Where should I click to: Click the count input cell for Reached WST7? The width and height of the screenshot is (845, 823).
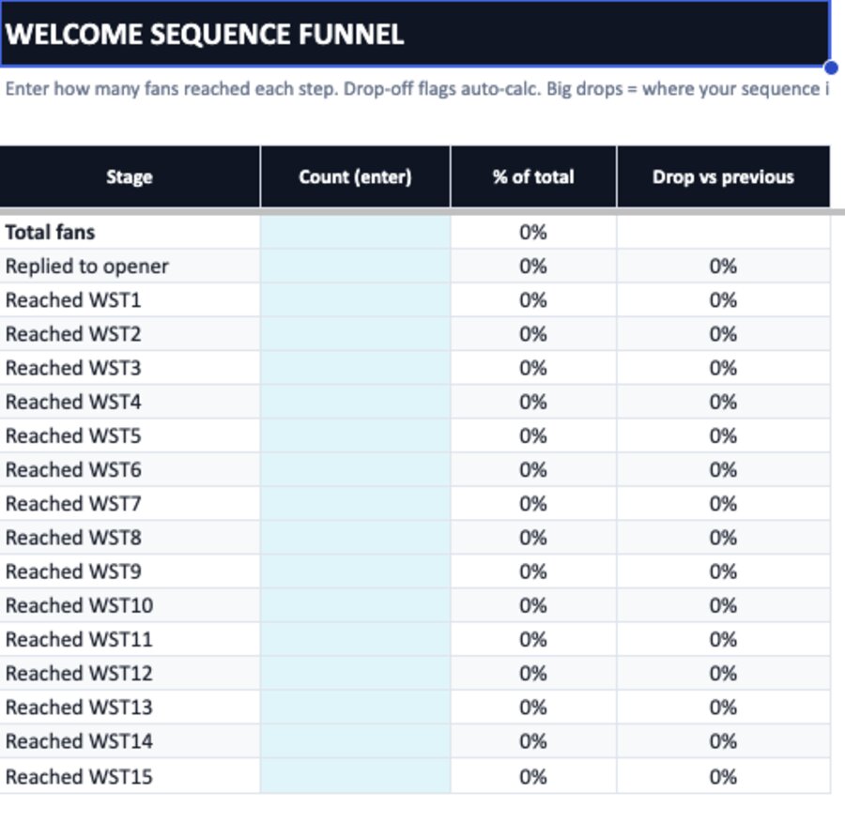pyautogui.click(x=355, y=504)
